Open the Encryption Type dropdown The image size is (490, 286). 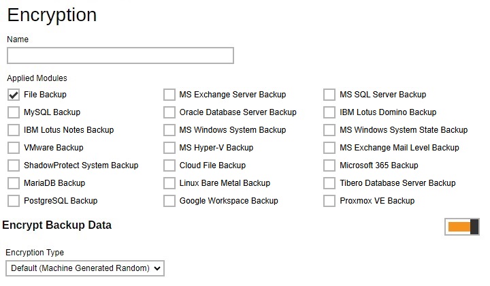[85, 268]
